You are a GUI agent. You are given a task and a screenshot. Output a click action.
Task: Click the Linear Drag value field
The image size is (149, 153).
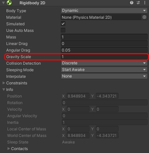[104, 44]
